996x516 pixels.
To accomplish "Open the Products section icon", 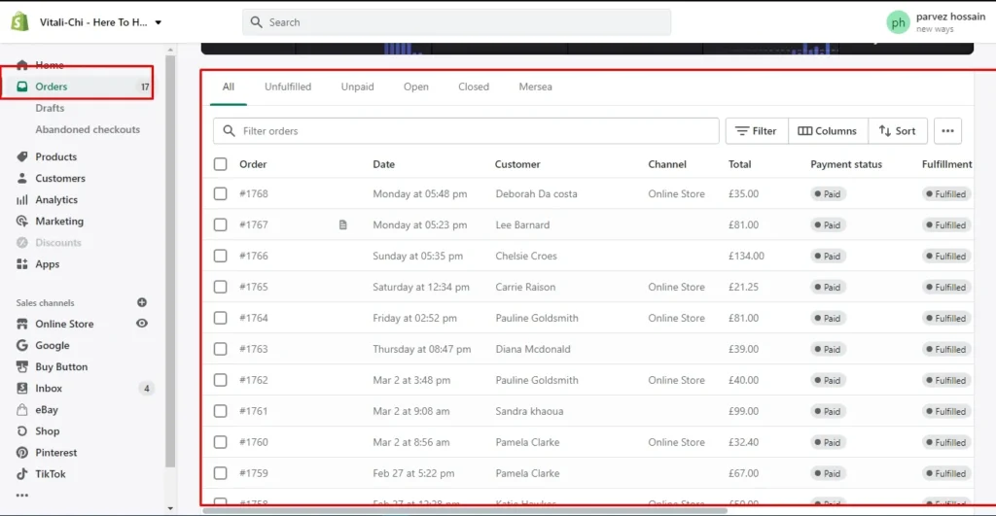I will [22, 156].
